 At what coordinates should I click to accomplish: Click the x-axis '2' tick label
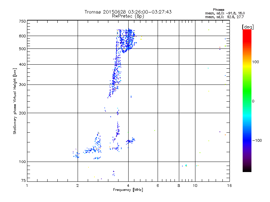pos(78,186)
